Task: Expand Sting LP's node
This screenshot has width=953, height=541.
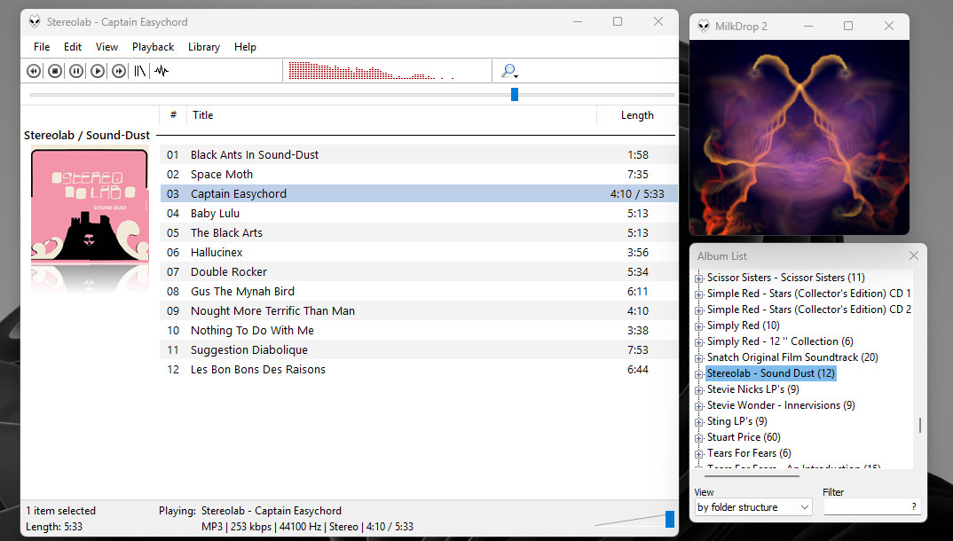Action: (x=699, y=422)
